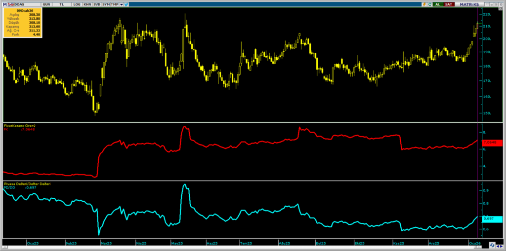Toggle the SVD option in toolbar
Viewport: 506px width, 251px height.
pyautogui.click(x=97, y=4)
